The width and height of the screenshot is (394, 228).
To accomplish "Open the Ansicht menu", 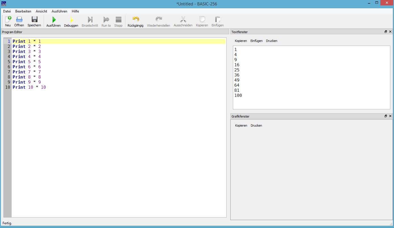I will (x=41, y=11).
